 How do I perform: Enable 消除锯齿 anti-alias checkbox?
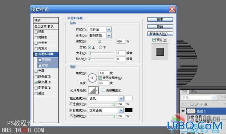(103, 90)
